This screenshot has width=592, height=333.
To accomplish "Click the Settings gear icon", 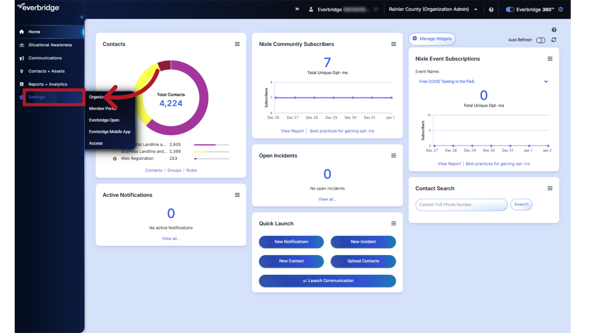I will [x=21, y=97].
